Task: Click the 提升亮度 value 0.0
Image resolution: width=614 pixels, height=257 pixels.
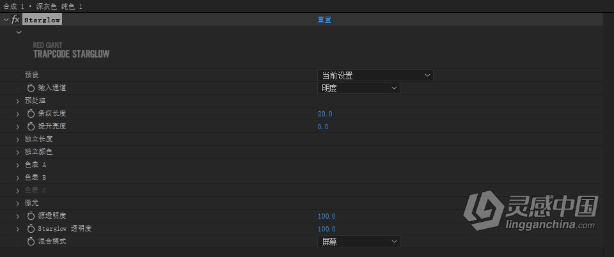Action: click(x=323, y=127)
